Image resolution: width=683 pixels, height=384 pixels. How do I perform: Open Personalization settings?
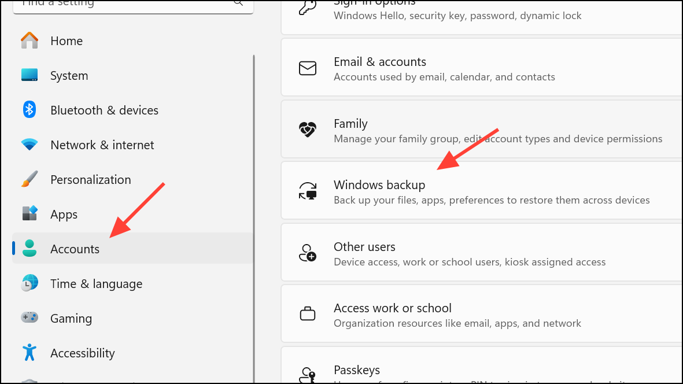133,179
